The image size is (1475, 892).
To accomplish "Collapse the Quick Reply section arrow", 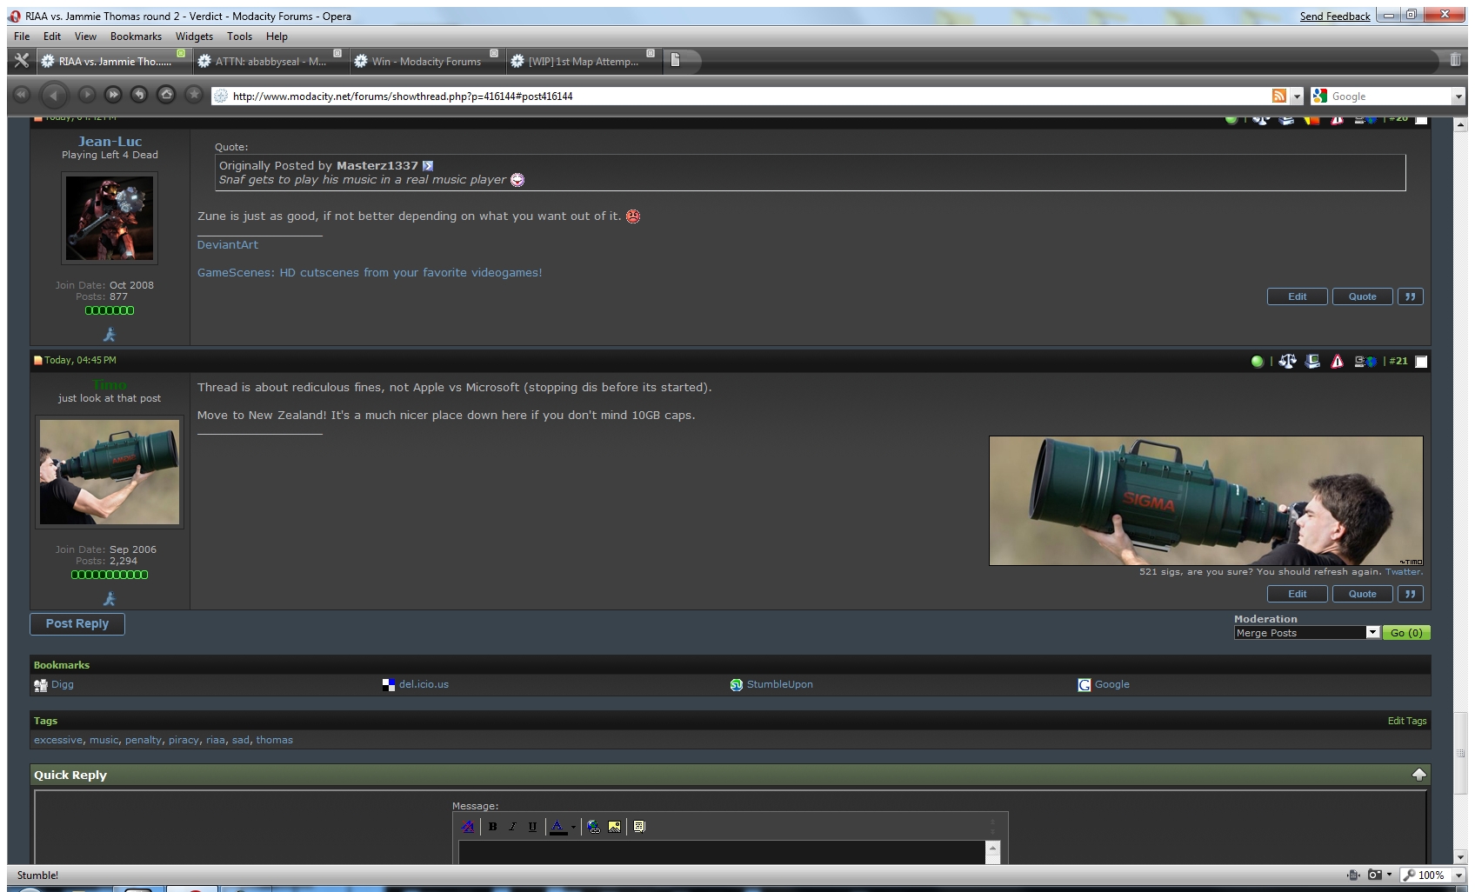I will [x=1418, y=775].
